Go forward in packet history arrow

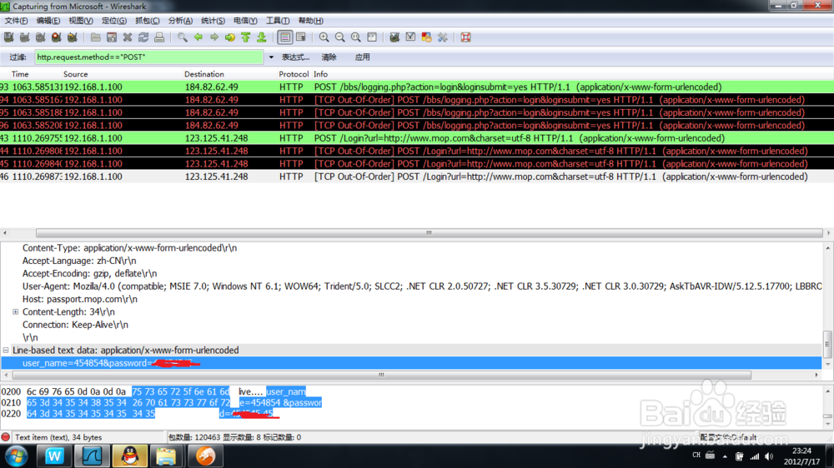pos(214,37)
